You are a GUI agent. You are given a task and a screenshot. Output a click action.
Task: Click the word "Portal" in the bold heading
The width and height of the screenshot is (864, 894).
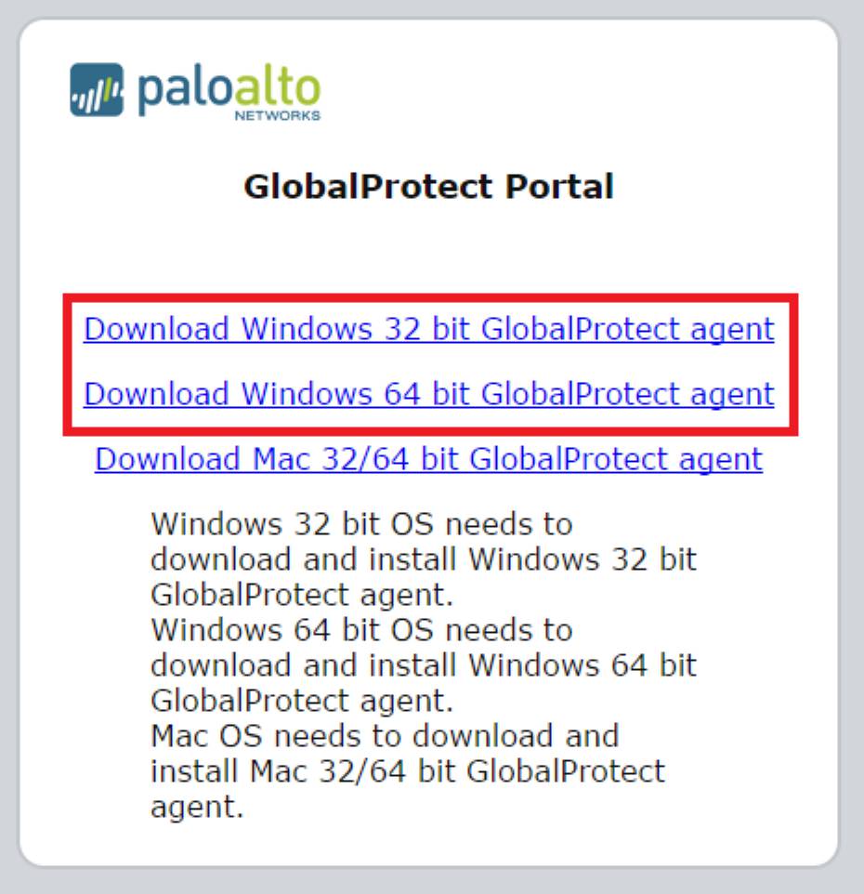pos(559,187)
